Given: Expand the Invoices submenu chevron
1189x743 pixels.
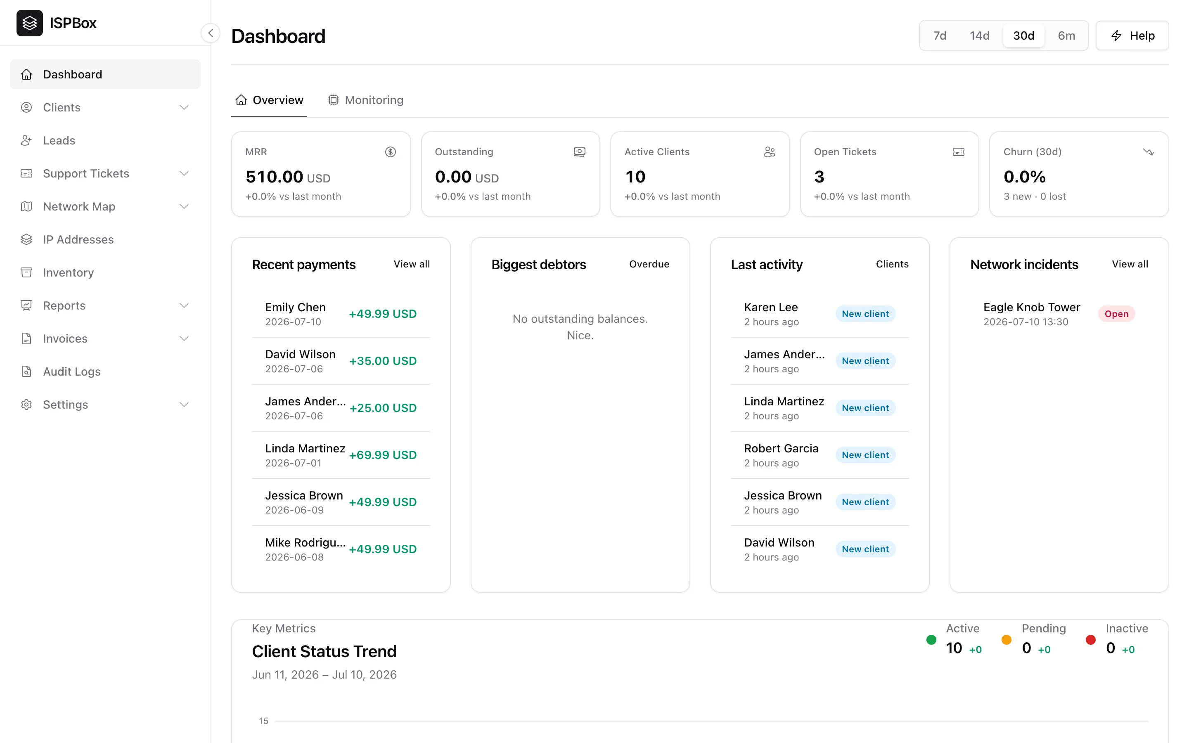Looking at the screenshot, I should coord(184,338).
